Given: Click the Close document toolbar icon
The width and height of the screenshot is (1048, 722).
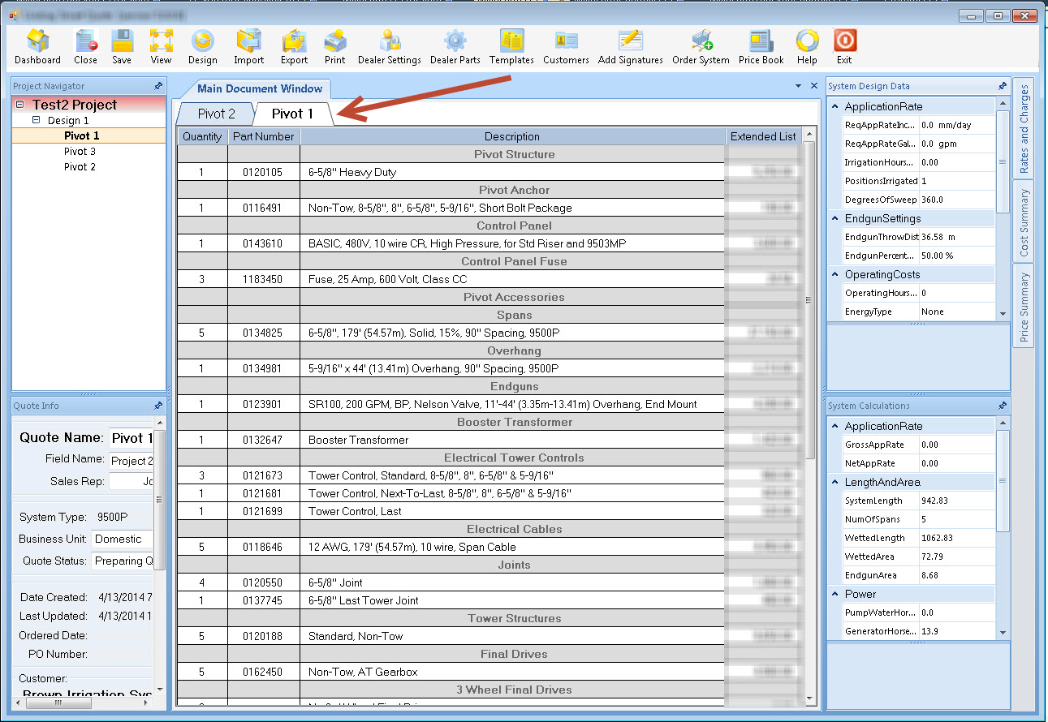Looking at the screenshot, I should pyautogui.click(x=85, y=47).
